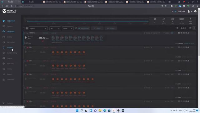Switch to detailed card view
This screenshot has height=113, width=200.
[x=194, y=28]
